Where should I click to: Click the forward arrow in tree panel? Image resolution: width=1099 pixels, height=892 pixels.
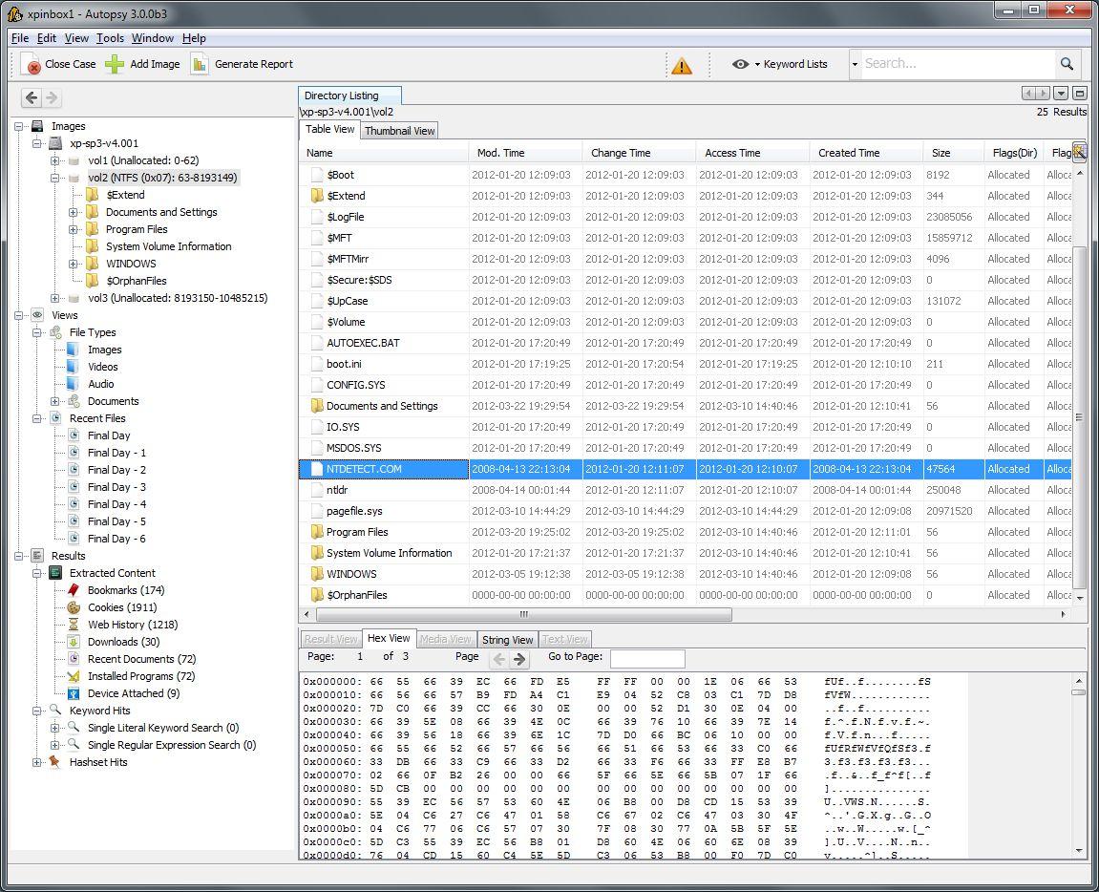[52, 97]
